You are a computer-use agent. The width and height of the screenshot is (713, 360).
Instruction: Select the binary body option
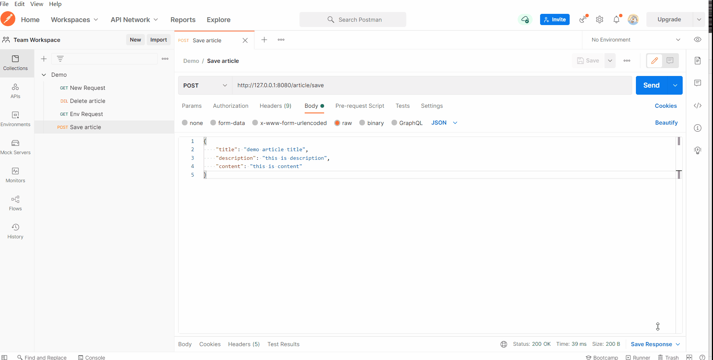(375, 123)
